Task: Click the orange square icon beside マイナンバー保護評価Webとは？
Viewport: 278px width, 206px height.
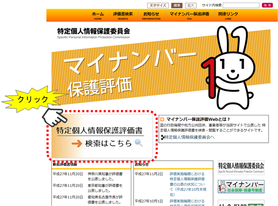Action: (x=162, y=119)
